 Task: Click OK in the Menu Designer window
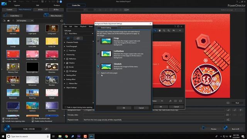coord(161,107)
